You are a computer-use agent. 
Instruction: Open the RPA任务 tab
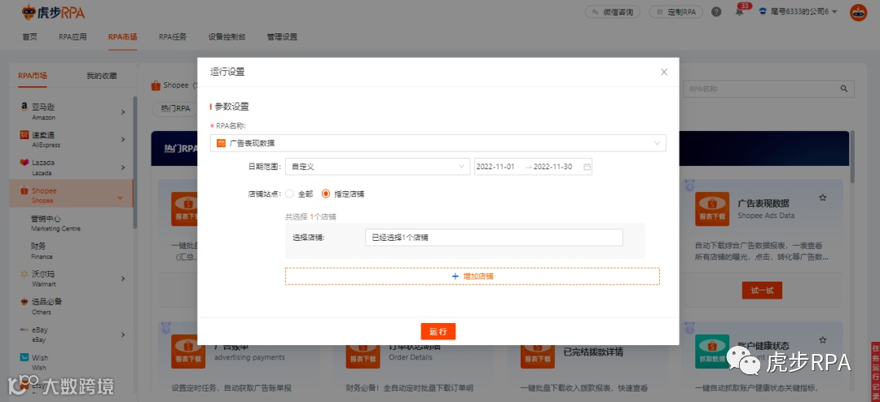coord(172,37)
